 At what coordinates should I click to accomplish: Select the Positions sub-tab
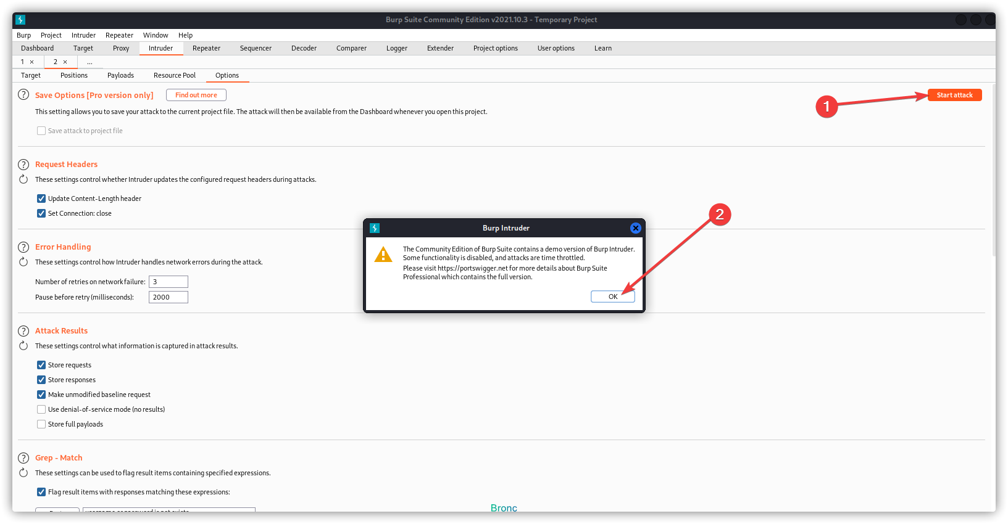click(74, 75)
